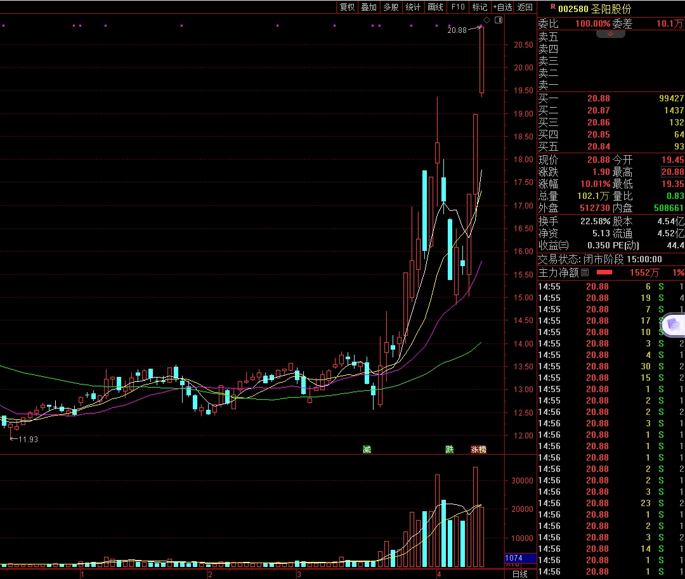
Task: Switch to 多股 multi-stock view
Action: [x=391, y=7]
